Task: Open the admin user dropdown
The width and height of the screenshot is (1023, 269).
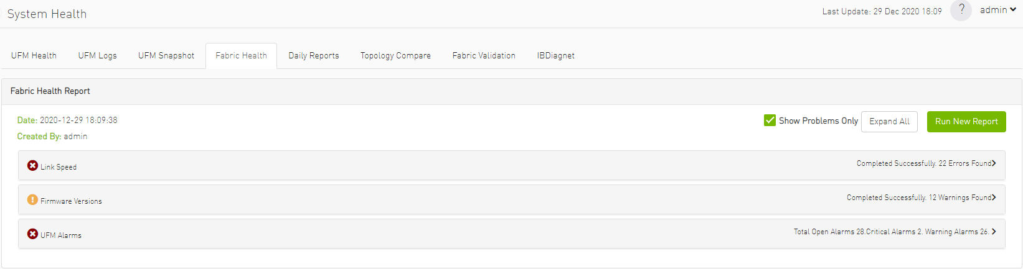Action: [x=998, y=10]
